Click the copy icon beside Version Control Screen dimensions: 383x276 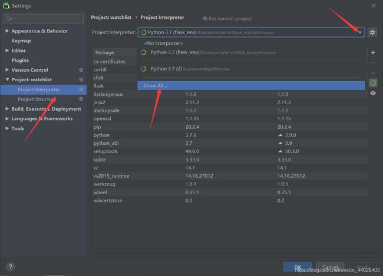coord(81,70)
